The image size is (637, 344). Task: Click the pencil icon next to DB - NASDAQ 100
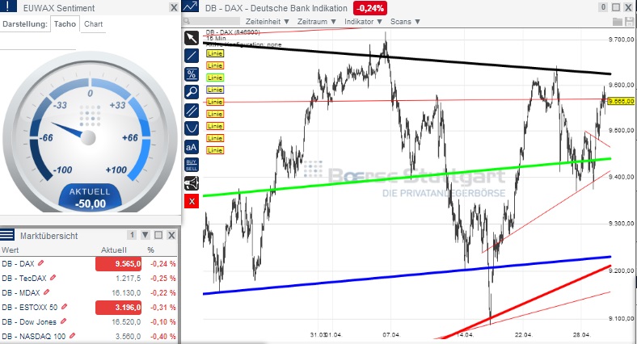click(x=72, y=336)
